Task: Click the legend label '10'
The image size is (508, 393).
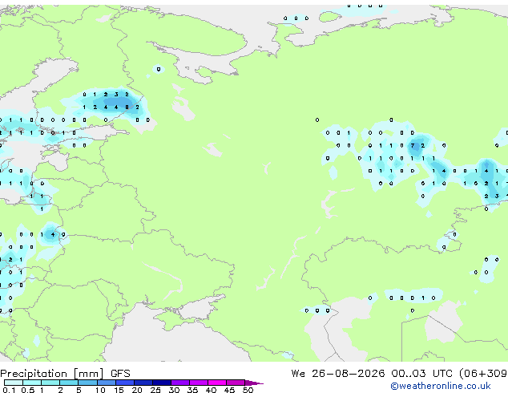Action: point(100,390)
